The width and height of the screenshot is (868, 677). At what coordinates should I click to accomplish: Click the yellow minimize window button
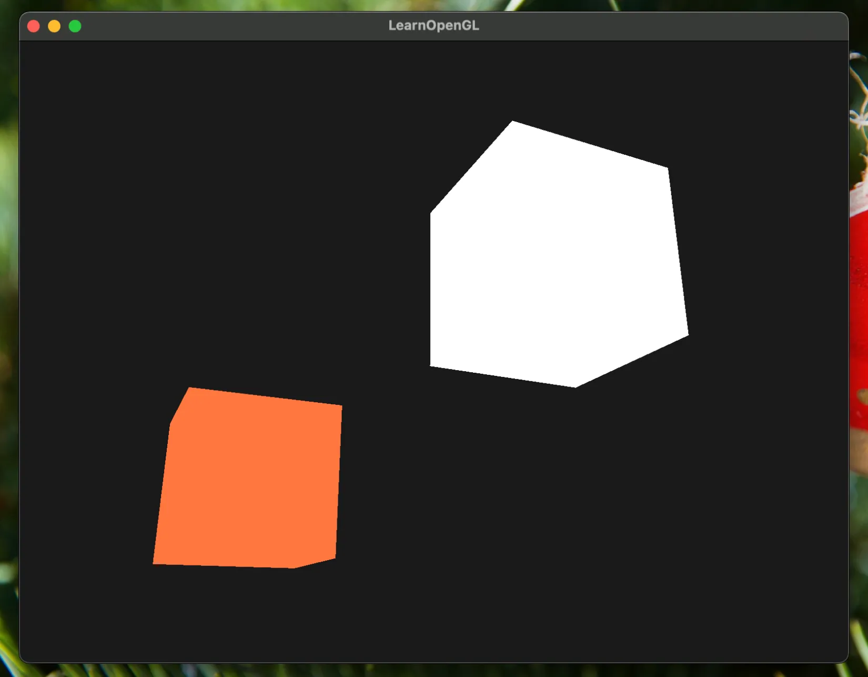(x=54, y=26)
